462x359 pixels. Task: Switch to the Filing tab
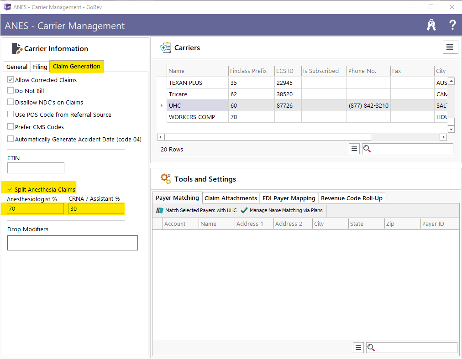40,67
